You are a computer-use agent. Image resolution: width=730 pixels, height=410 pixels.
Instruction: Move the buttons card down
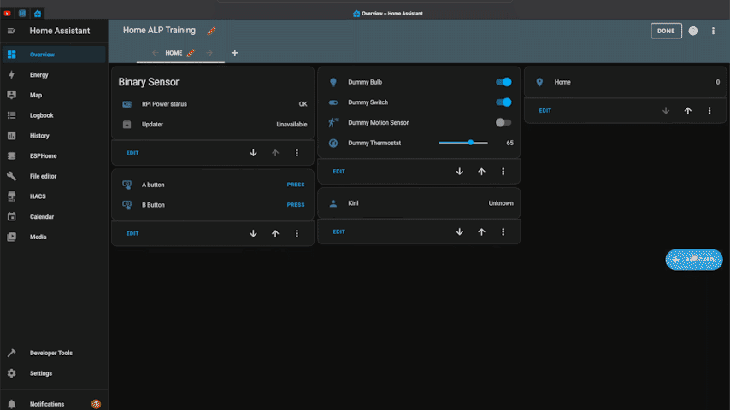(253, 234)
